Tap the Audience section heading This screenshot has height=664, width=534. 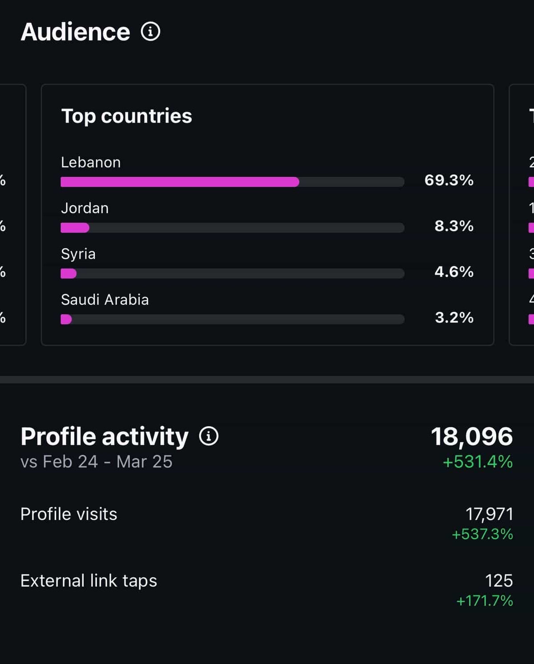75,32
